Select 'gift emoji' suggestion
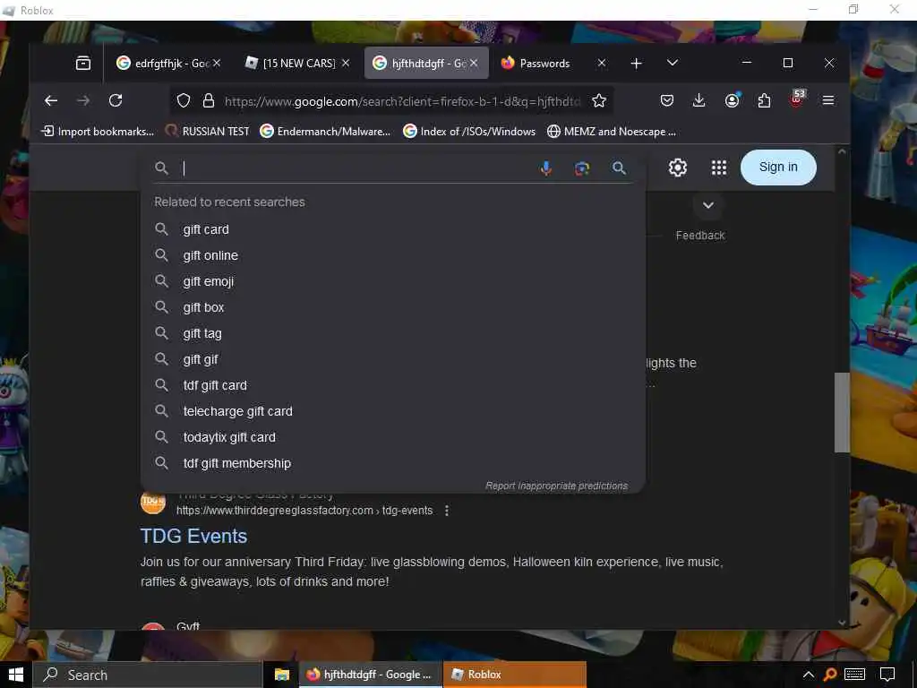Viewport: 917px width, 688px height. coord(393,281)
